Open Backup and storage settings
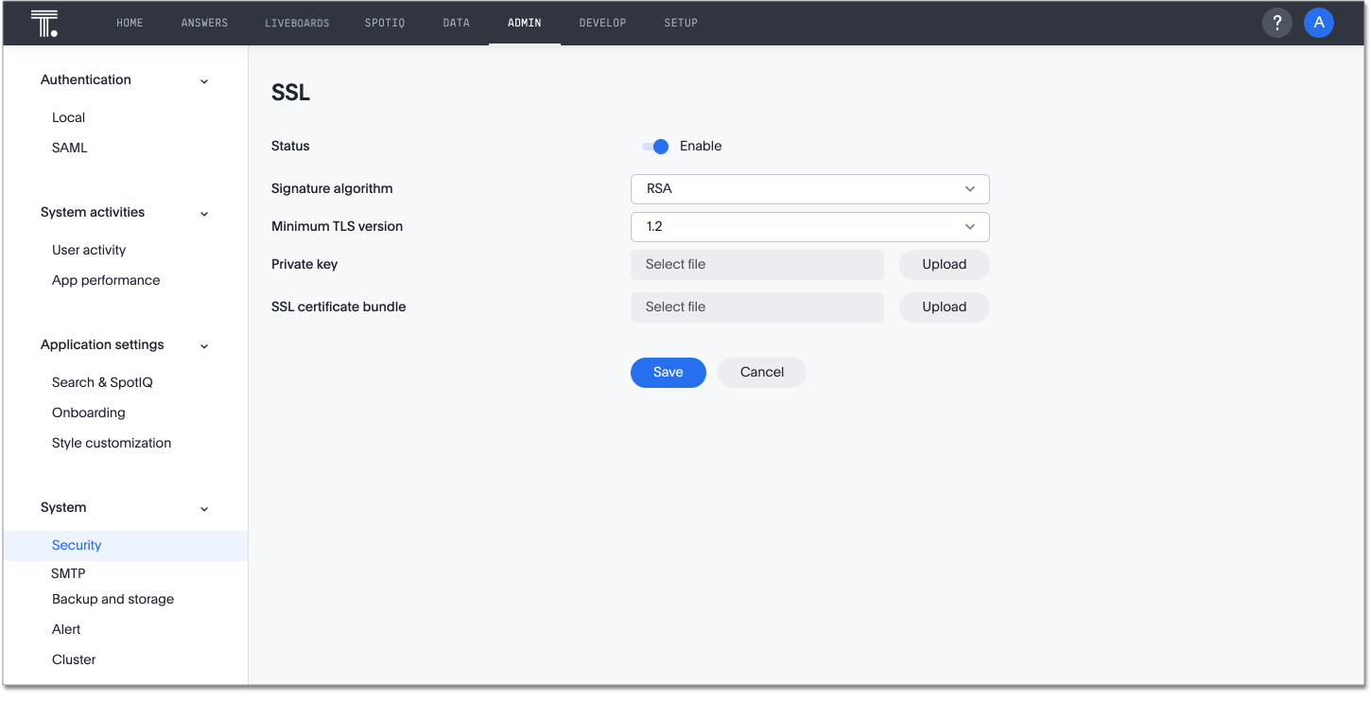This screenshot has height=702, width=1371. (x=113, y=599)
